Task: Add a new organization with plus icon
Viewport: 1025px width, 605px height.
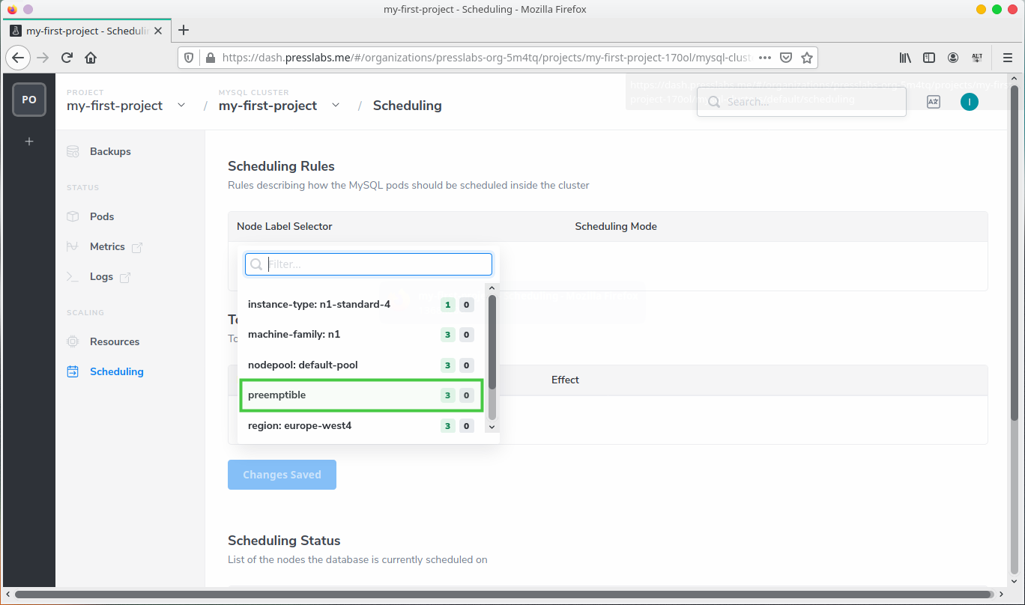Action: click(29, 141)
